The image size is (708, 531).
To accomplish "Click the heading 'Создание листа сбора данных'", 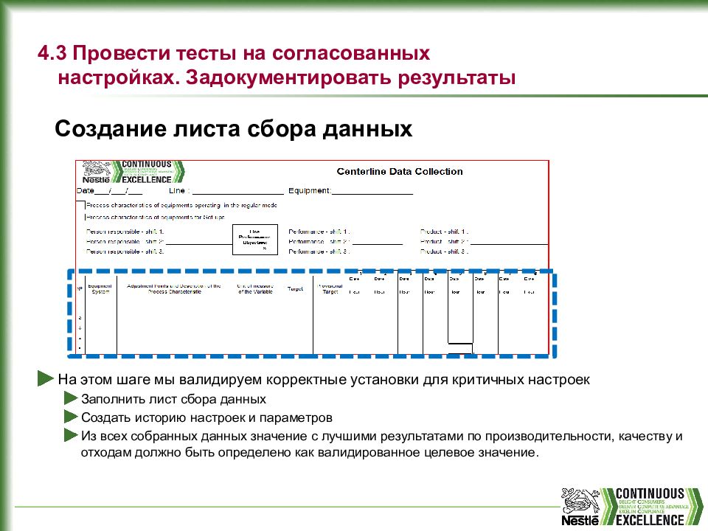I will [234, 128].
